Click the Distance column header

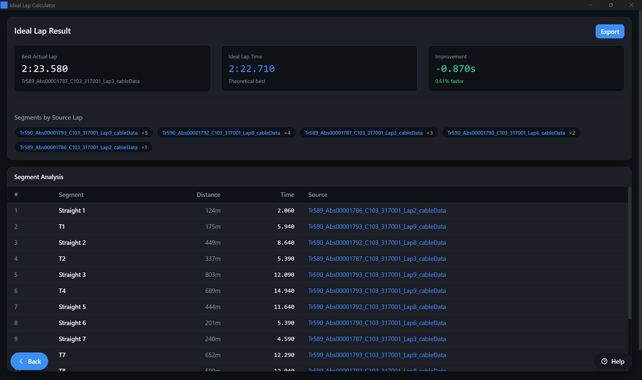pyautogui.click(x=208, y=195)
